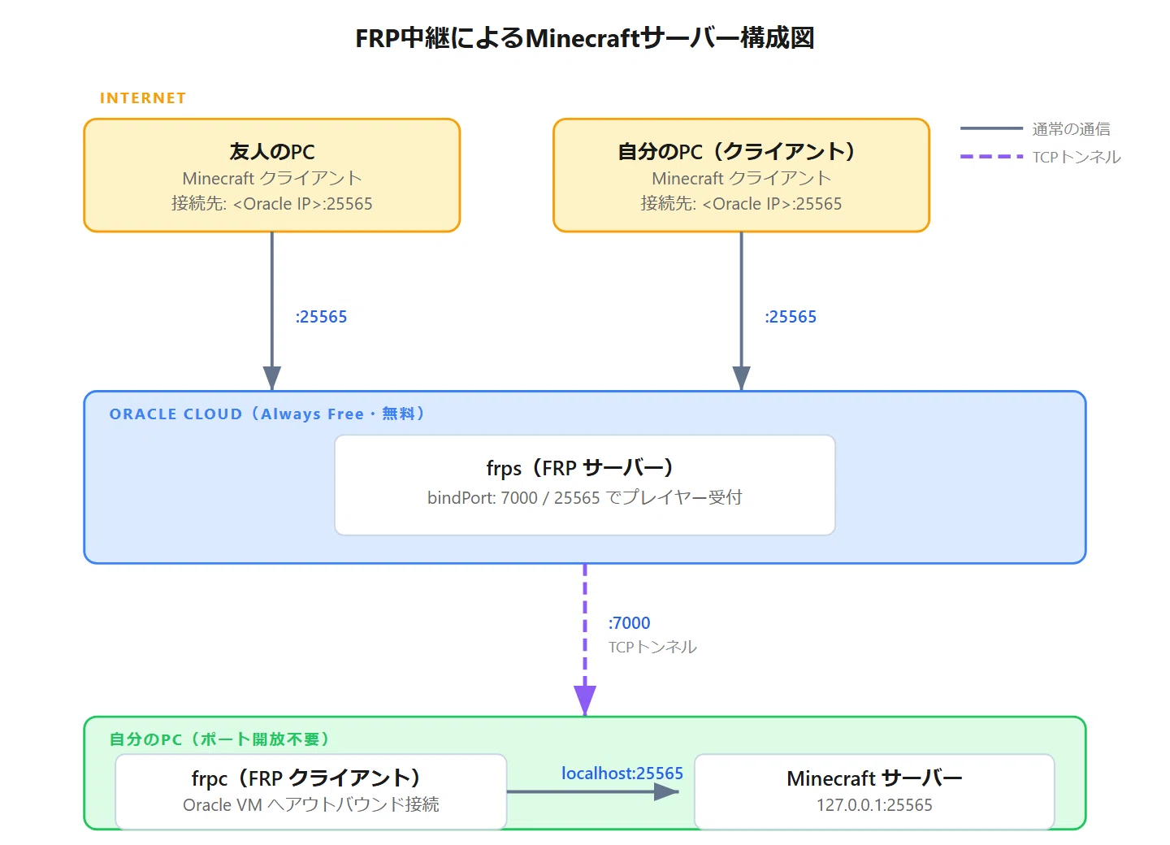The width and height of the screenshot is (1170, 845).
Task: Click the 友人のPC box heading
Action: (272, 152)
